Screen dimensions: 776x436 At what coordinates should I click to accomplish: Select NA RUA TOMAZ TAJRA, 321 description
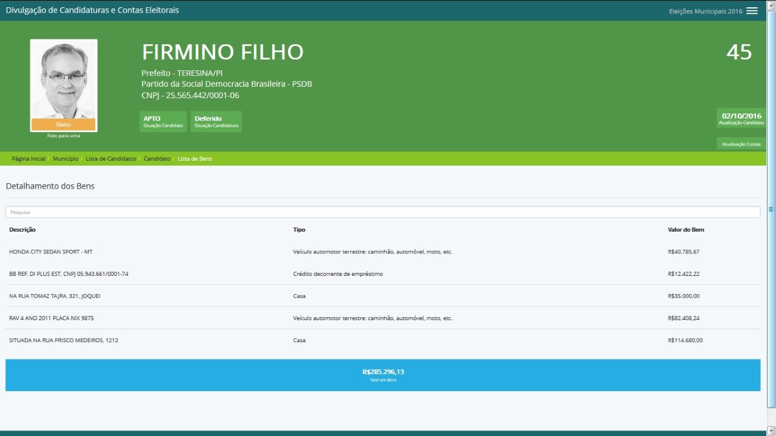point(55,296)
